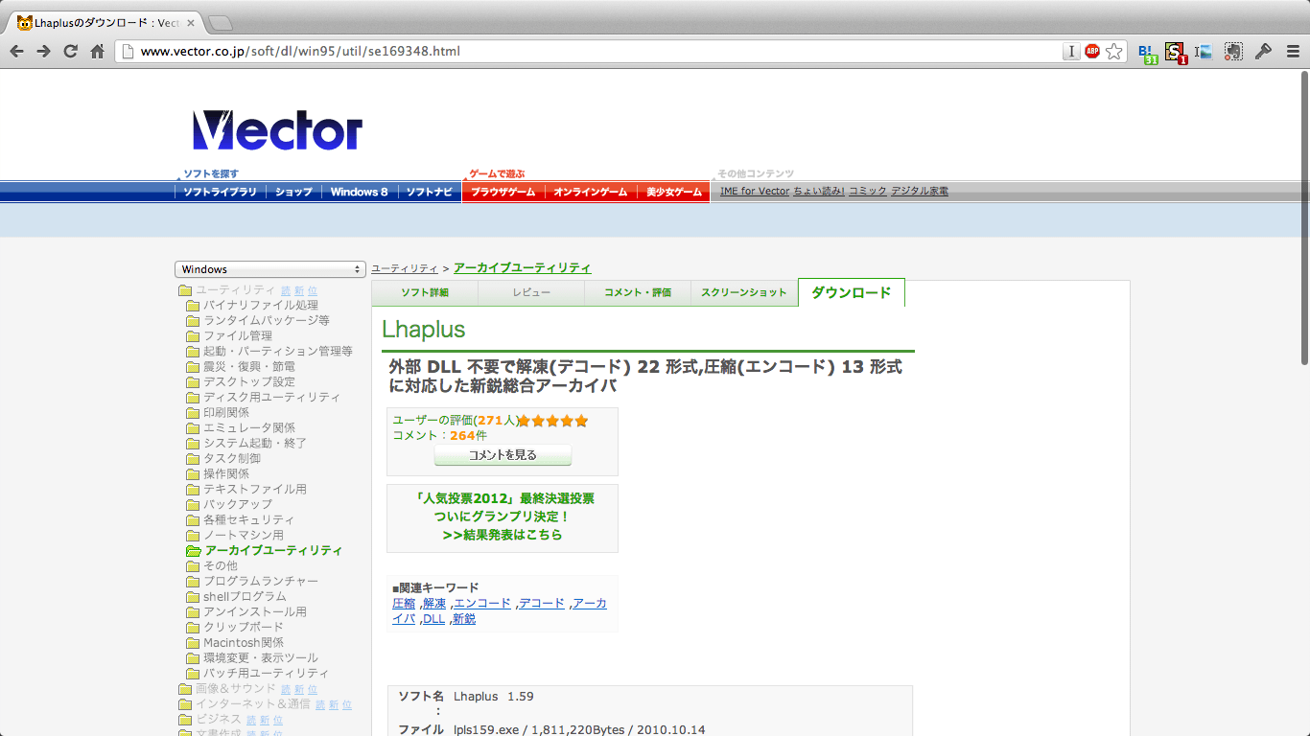Click the page vertical scrollbar thumb
The height and width of the screenshot is (736, 1310).
point(1304,220)
